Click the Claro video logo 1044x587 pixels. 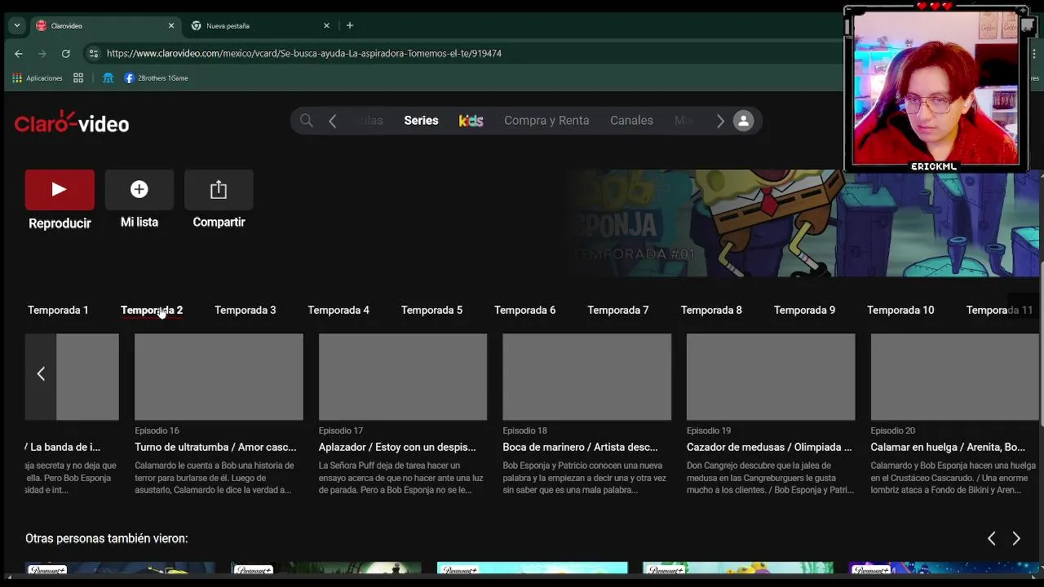coord(72,122)
